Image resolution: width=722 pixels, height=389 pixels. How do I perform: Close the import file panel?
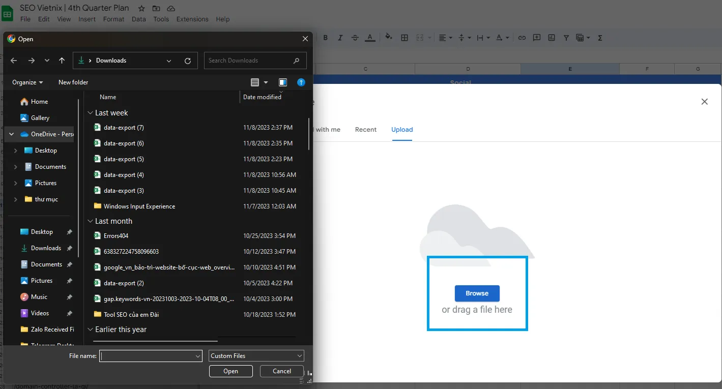click(x=705, y=102)
